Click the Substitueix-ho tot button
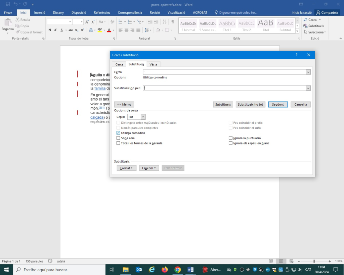The image size is (344, 275). [x=250, y=105]
